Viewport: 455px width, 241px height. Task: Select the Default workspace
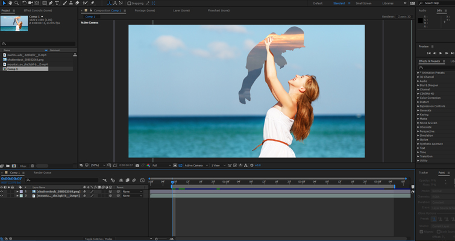tap(318, 3)
